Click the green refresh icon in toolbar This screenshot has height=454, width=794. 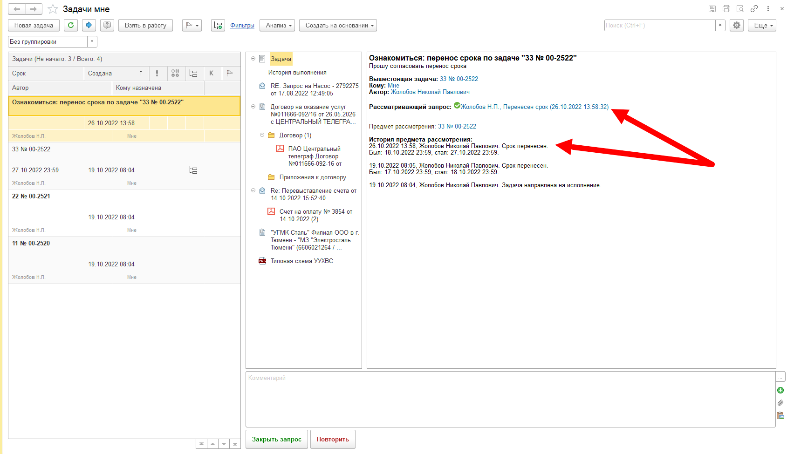[71, 25]
